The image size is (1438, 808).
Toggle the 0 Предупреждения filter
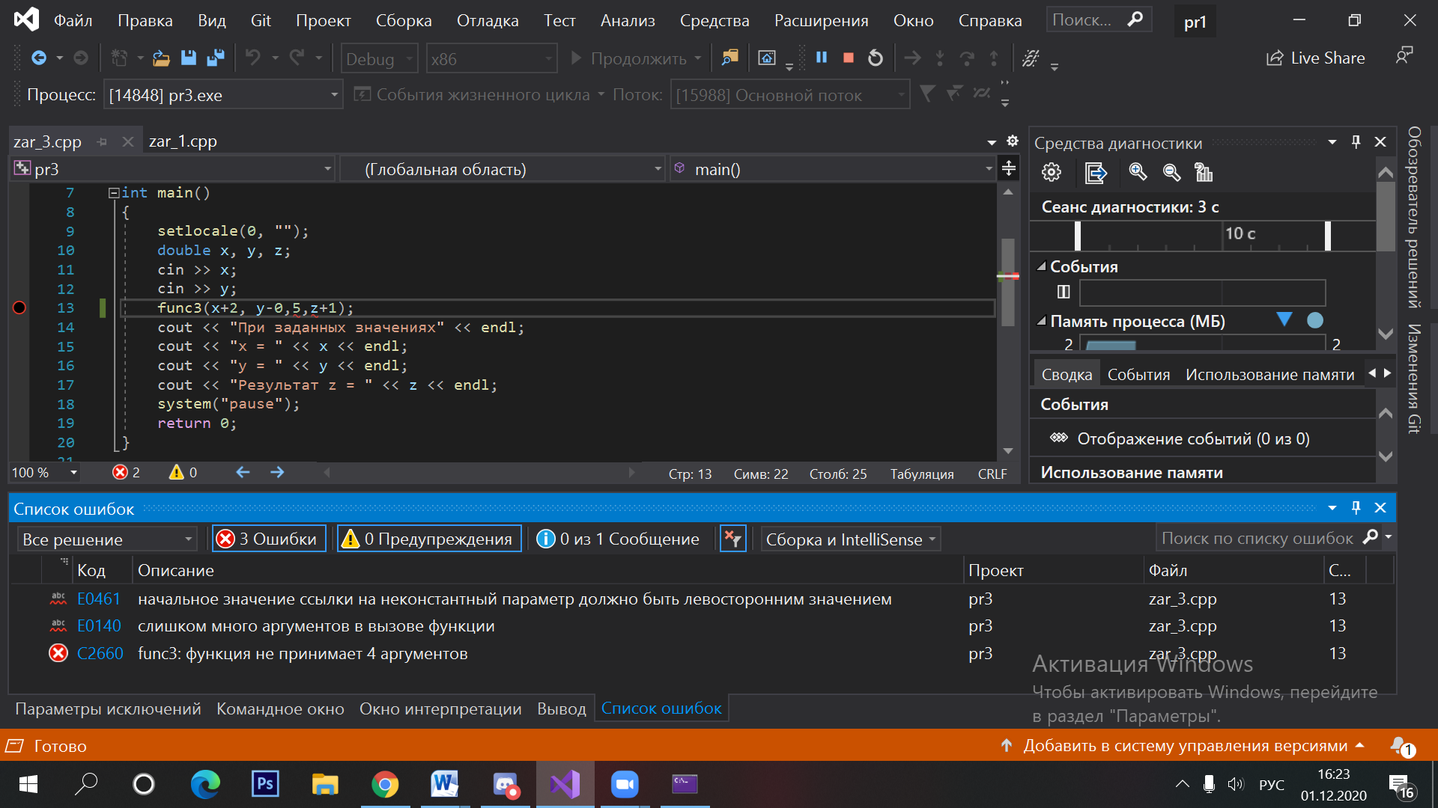click(429, 539)
